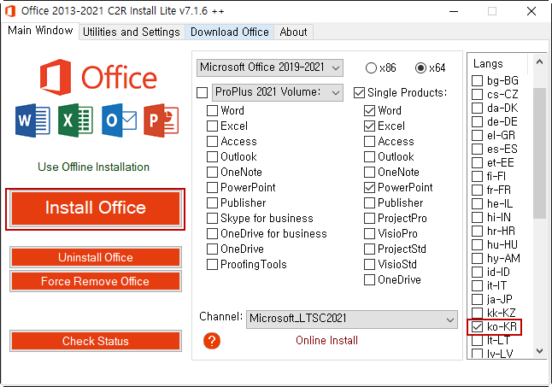Viewport: 552px width, 387px height.
Task: Click the Install Office button
Action: click(96, 208)
